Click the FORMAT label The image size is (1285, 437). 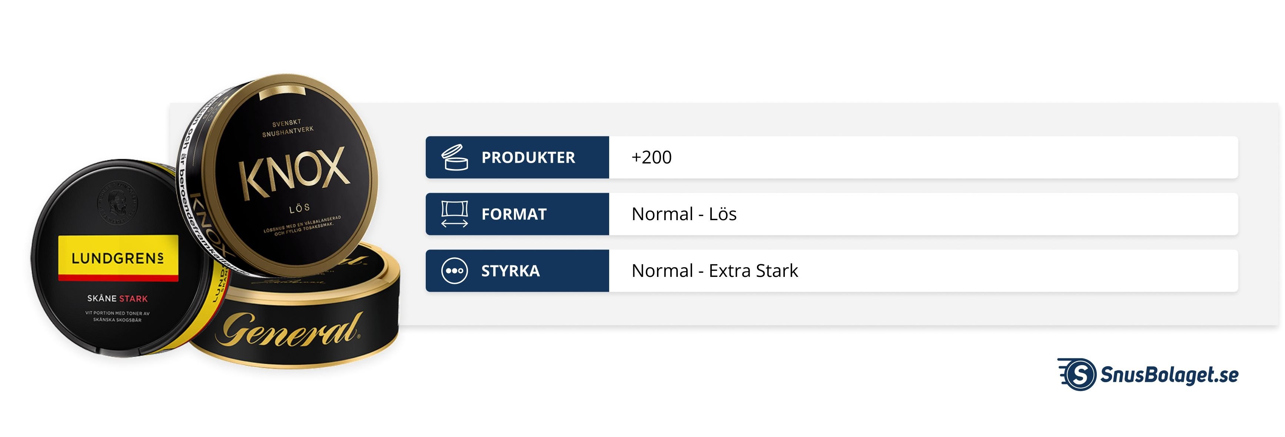click(514, 214)
